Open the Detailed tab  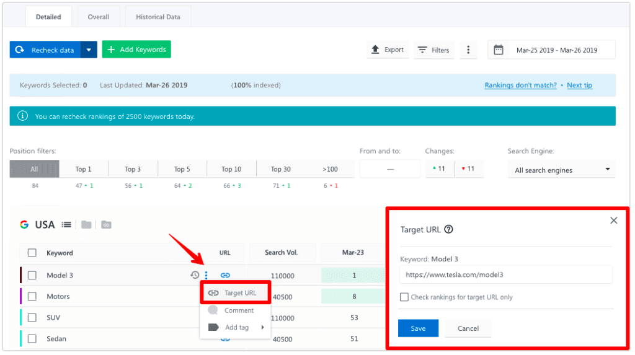coord(48,17)
